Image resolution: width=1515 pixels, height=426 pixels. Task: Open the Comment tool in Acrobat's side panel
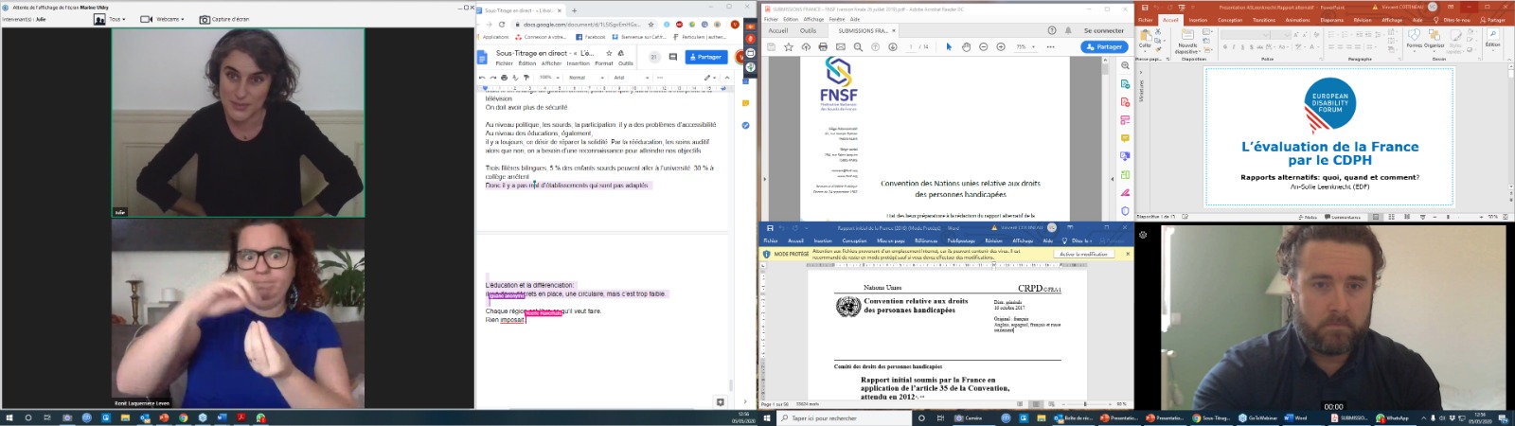pos(1125,138)
